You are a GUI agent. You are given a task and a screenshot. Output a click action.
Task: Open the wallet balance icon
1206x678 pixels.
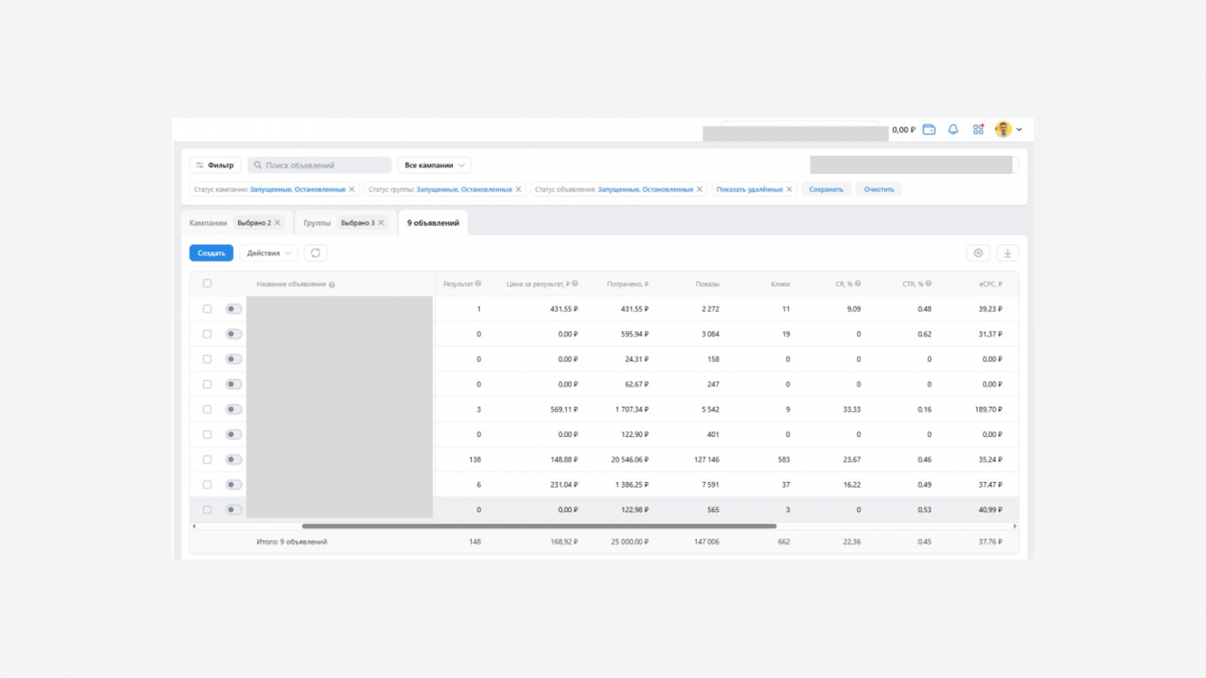coord(929,130)
